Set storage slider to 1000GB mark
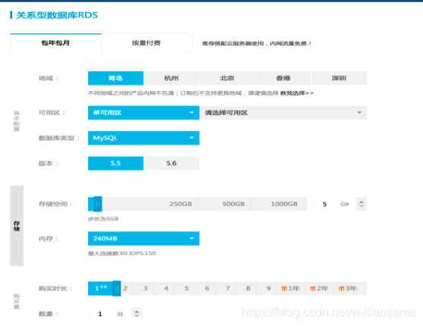Viewport: 423px width, 326px height. (x=284, y=204)
